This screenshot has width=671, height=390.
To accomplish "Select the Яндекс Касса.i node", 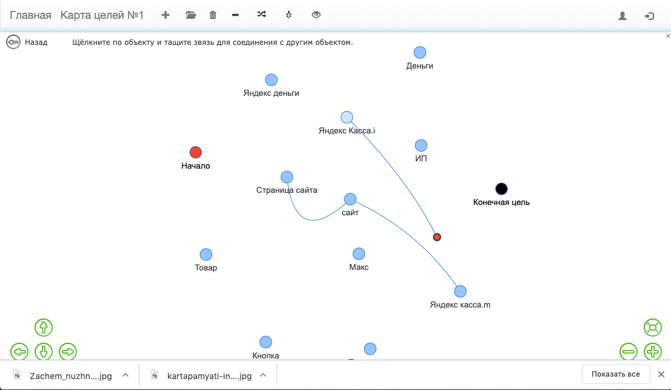I will 347,117.
